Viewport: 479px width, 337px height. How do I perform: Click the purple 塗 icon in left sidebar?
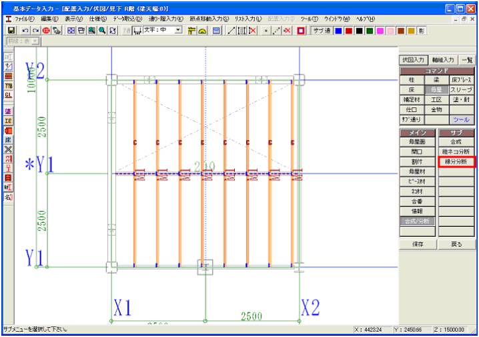(x=9, y=111)
